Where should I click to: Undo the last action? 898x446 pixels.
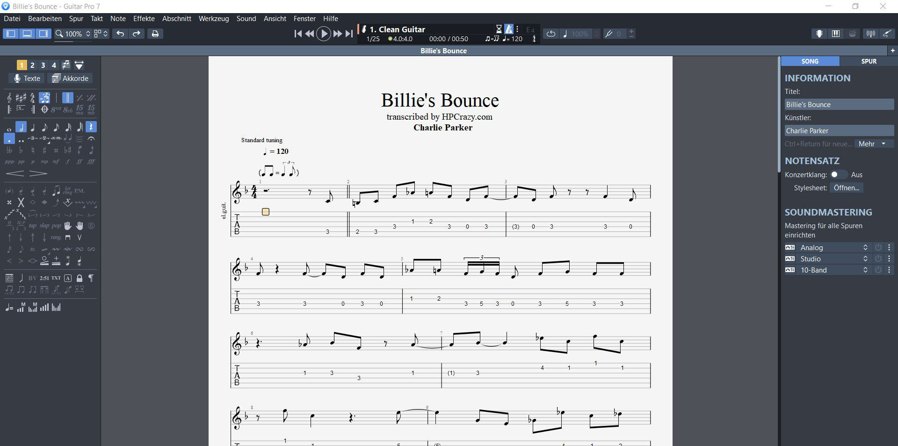point(120,34)
